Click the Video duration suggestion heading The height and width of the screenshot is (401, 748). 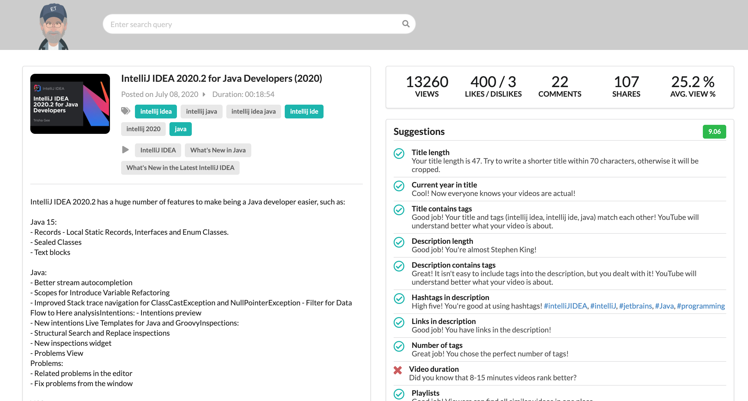[434, 369]
